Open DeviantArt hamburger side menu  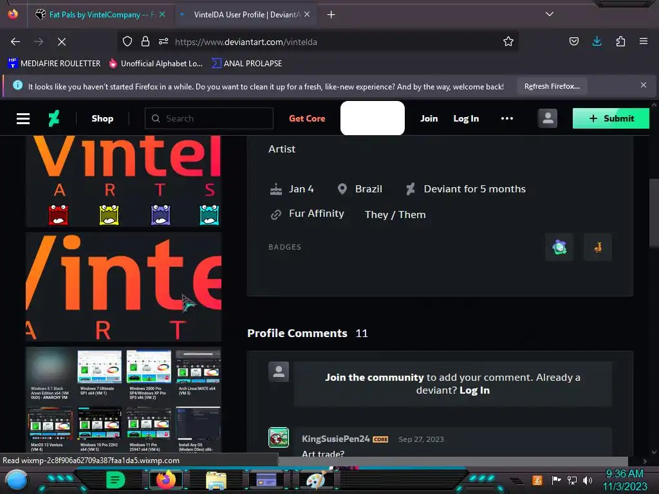pos(23,118)
